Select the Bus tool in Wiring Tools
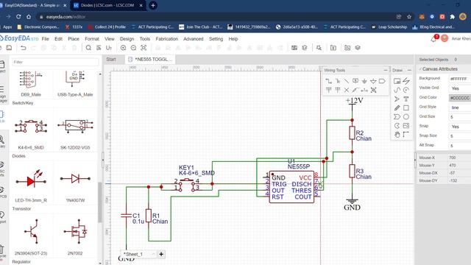471x265 pixels. pos(338,81)
